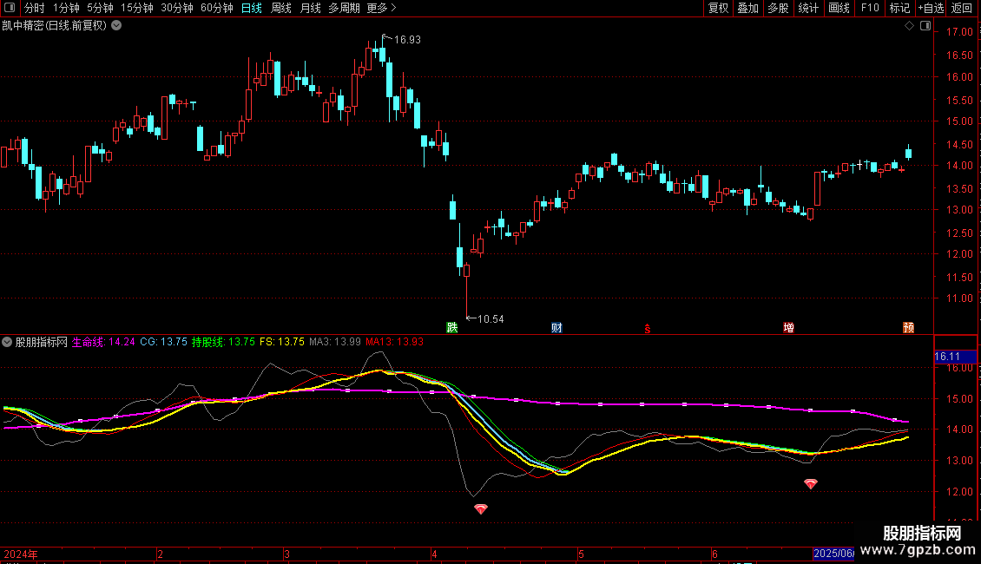Click the 增 event marker
The width and height of the screenshot is (981, 564).
pyautogui.click(x=788, y=328)
